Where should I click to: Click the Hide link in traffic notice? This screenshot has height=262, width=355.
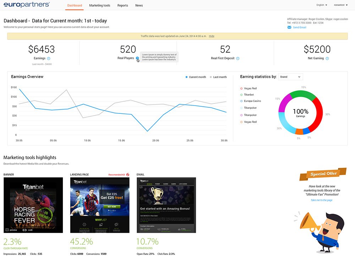pos(212,36)
